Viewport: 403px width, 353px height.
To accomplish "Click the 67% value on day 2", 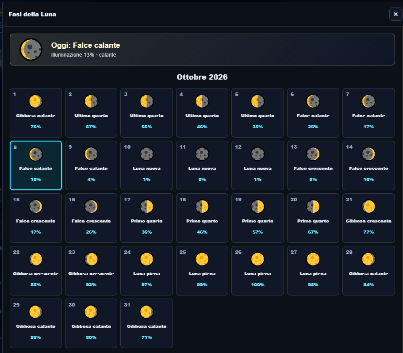I will click(91, 127).
